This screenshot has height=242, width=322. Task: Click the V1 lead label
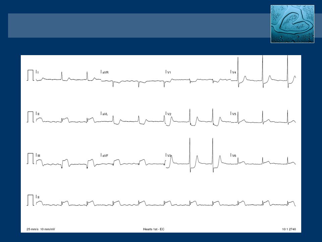click(169, 73)
